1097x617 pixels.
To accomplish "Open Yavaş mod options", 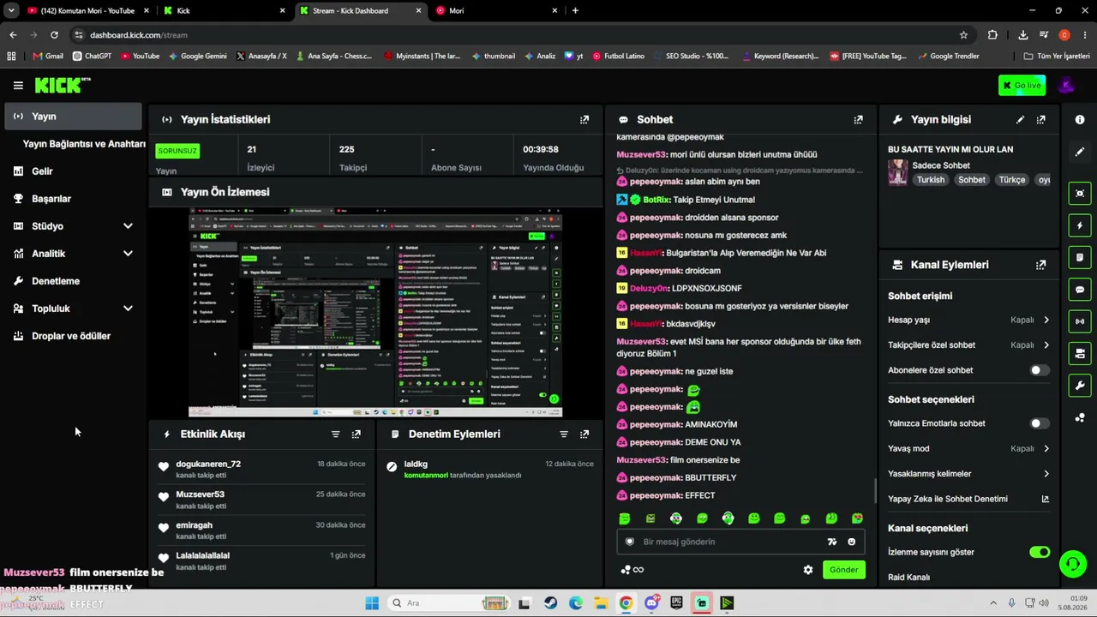I will (968, 448).
